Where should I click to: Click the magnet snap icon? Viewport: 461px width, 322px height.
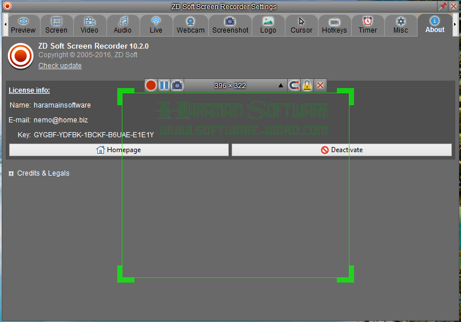click(294, 85)
